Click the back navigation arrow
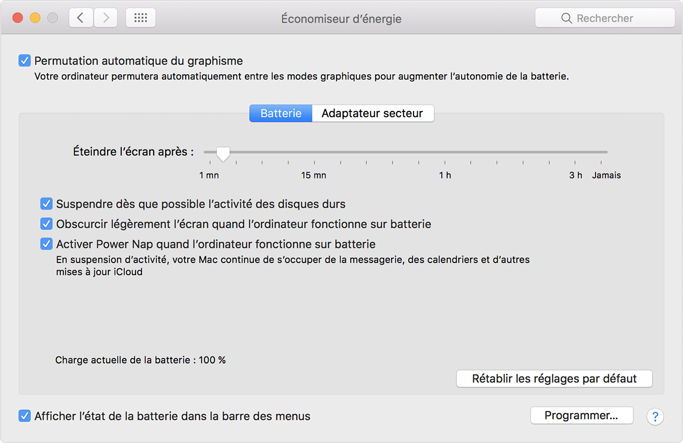The height and width of the screenshot is (443, 683). point(81,18)
